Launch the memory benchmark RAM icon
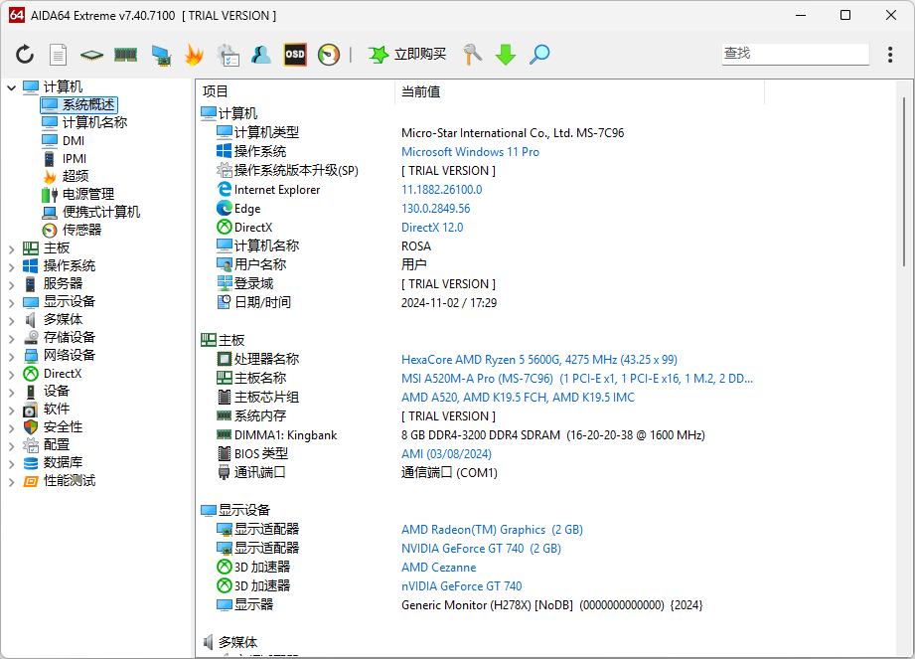915x659 pixels. (125, 55)
